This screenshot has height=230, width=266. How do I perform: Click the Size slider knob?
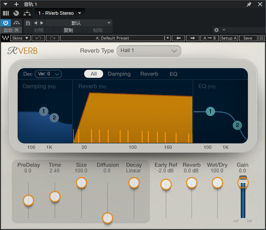[81, 183]
